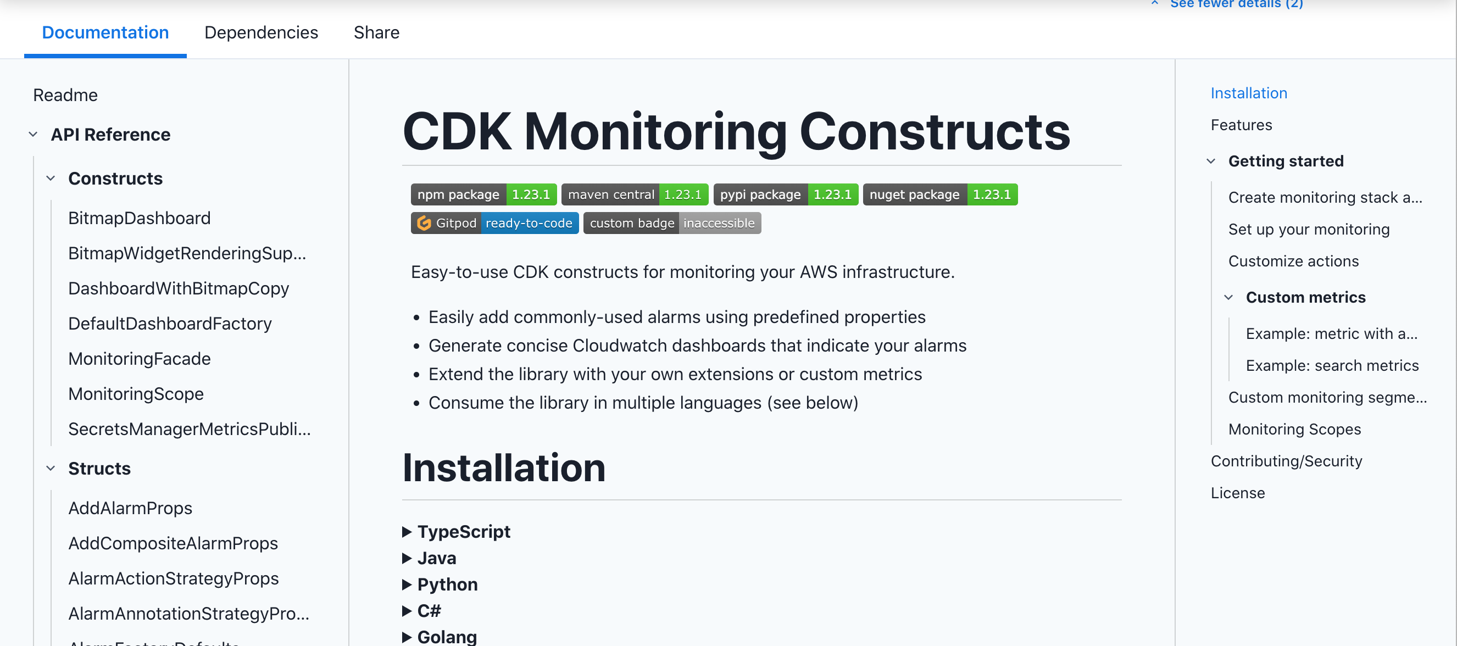Select Readme in the left sidebar
The width and height of the screenshot is (1457, 646).
65,95
